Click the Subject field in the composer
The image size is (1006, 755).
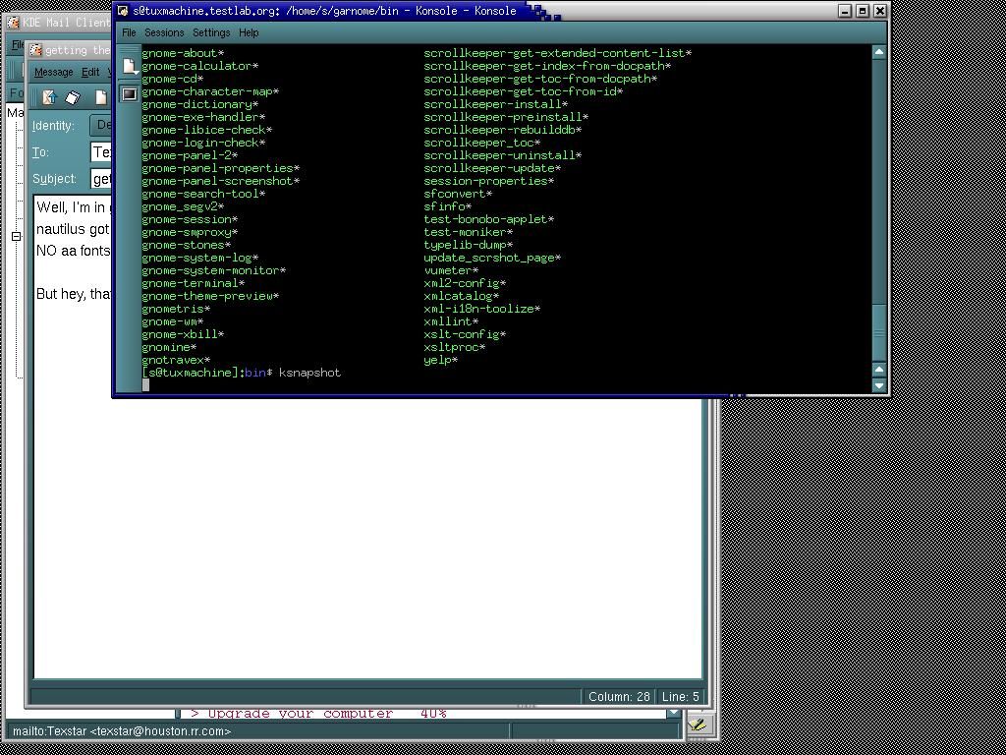point(101,179)
